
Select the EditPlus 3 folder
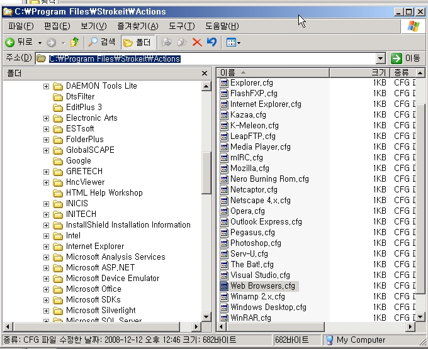tap(84, 107)
